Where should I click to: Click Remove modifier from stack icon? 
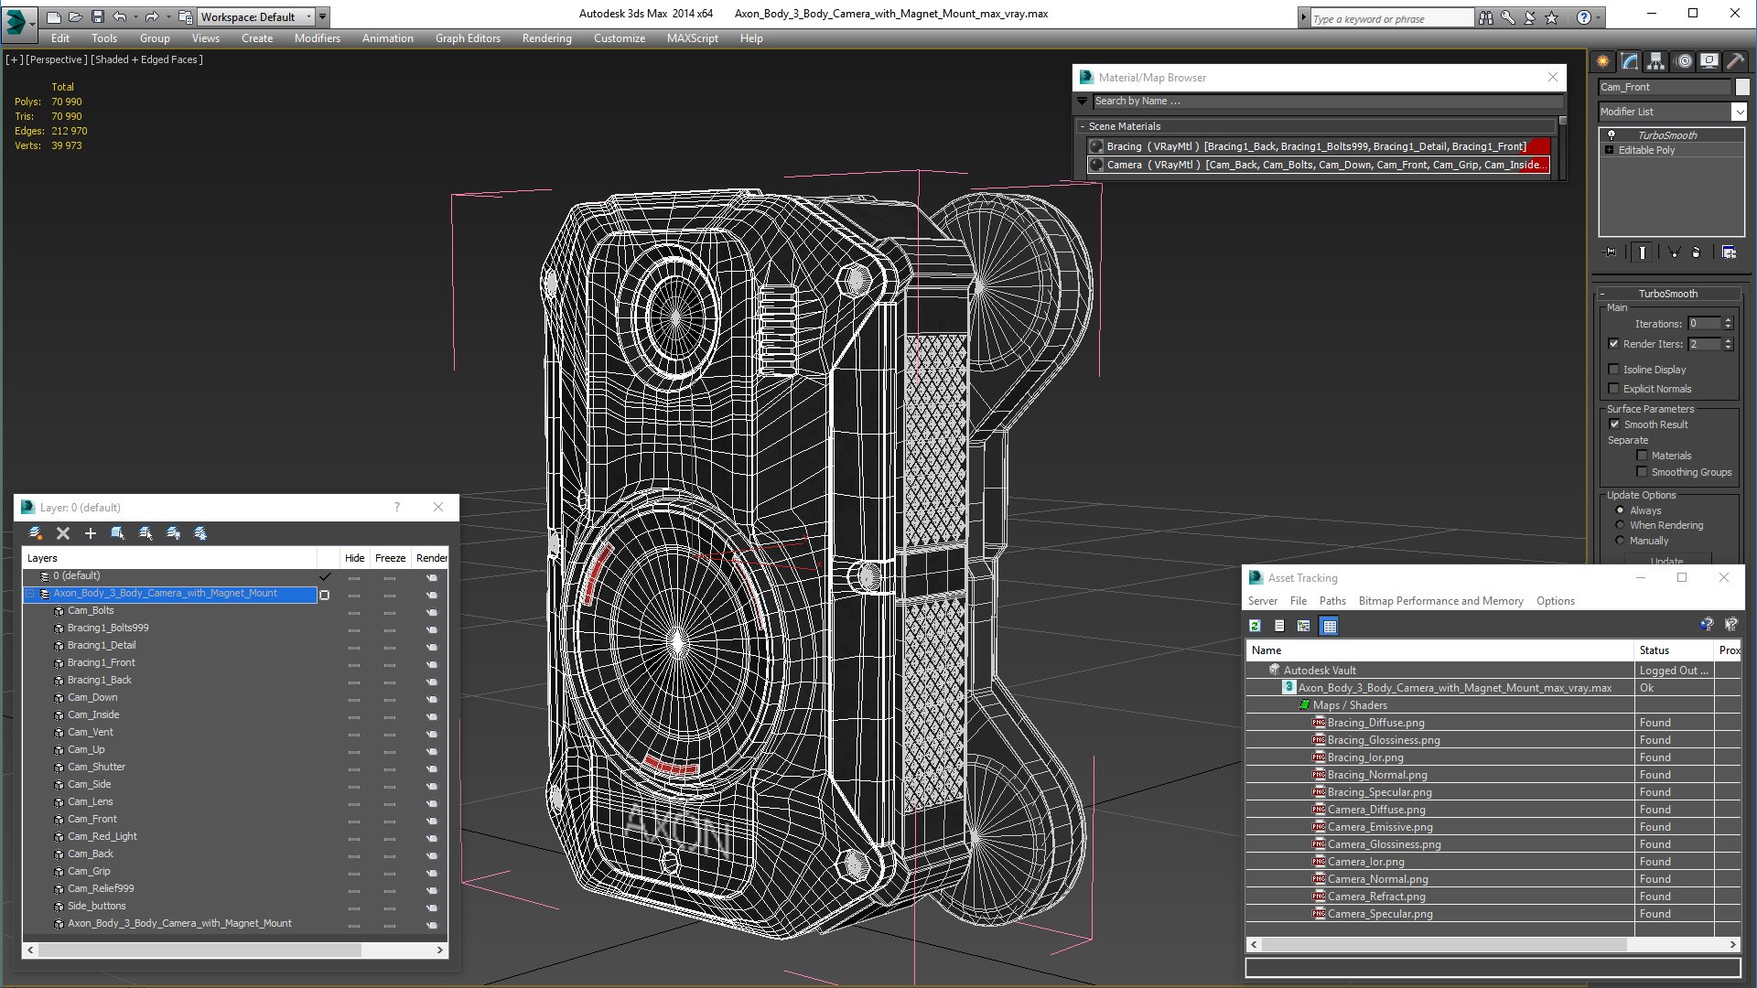tap(1696, 252)
